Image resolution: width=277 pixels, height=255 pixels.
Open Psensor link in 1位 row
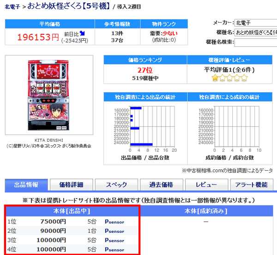[x=114, y=222]
